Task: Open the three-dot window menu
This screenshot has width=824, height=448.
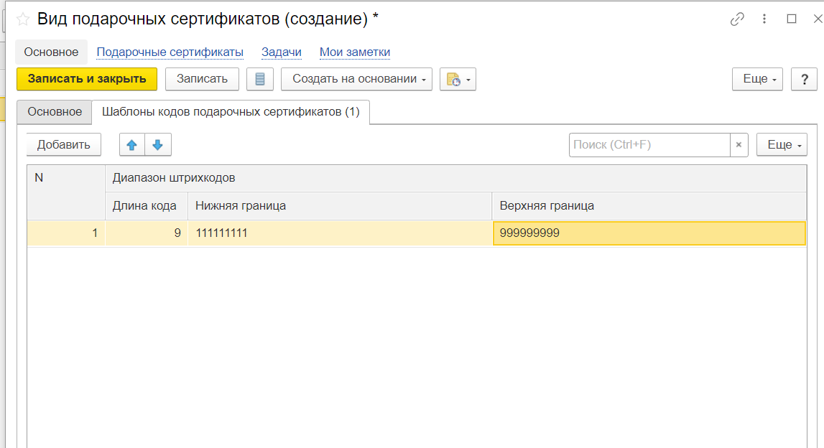Action: coord(764,19)
